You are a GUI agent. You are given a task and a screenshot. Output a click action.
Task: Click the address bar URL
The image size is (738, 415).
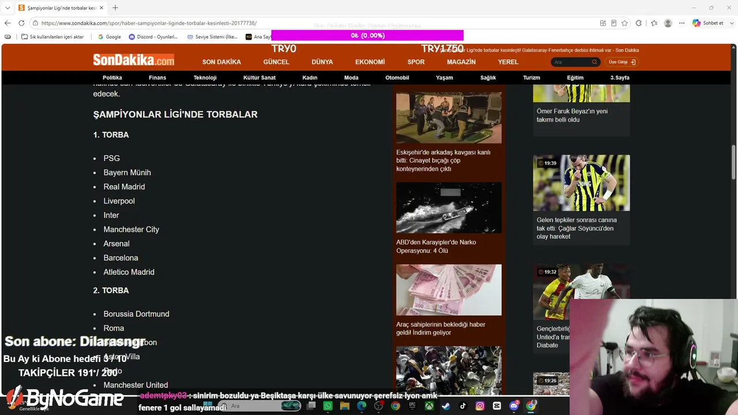[149, 23]
